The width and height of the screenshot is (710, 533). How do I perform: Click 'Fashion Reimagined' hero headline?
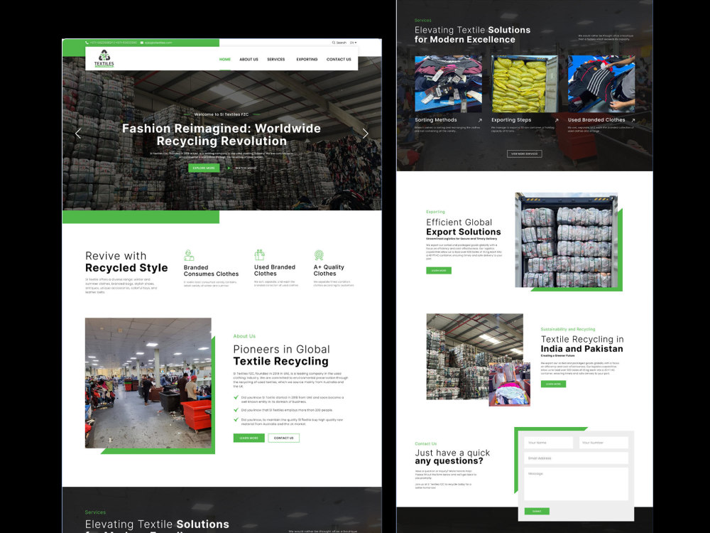click(x=222, y=134)
